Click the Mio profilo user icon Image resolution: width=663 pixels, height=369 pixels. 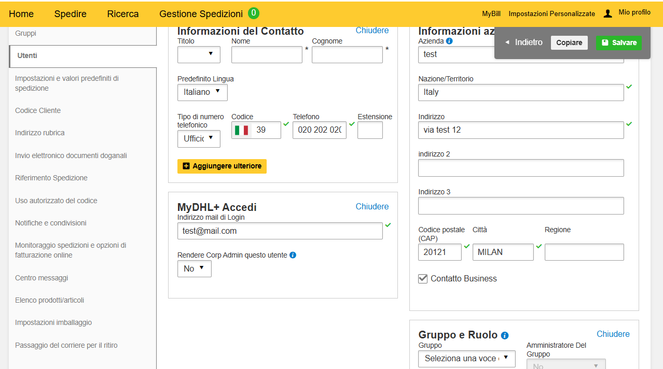coord(608,13)
